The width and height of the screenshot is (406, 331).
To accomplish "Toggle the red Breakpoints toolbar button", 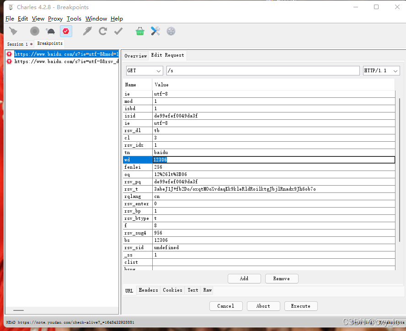I will tap(66, 32).
